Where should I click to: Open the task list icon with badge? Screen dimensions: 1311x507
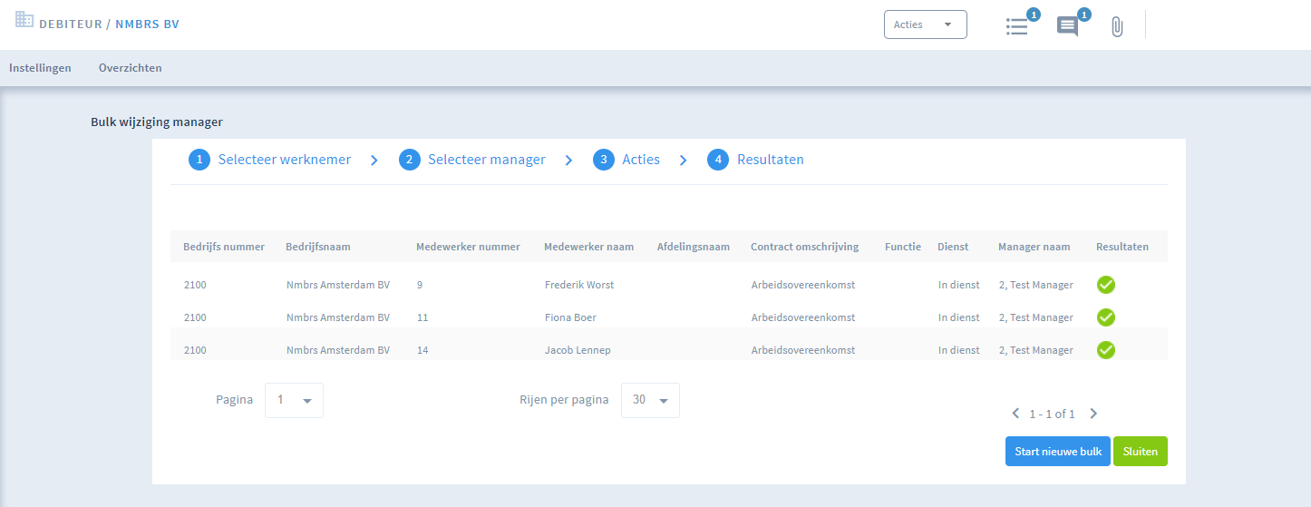click(1017, 26)
